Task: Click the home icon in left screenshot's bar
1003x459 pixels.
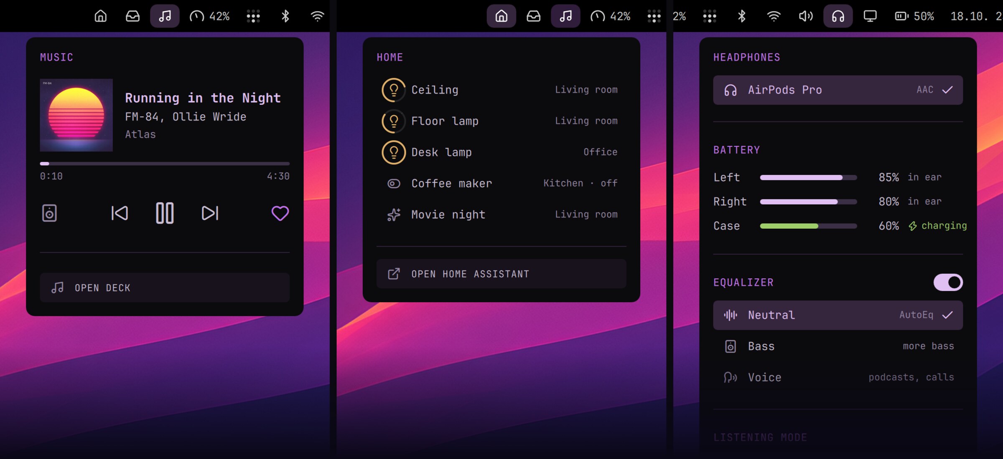Action: tap(100, 16)
